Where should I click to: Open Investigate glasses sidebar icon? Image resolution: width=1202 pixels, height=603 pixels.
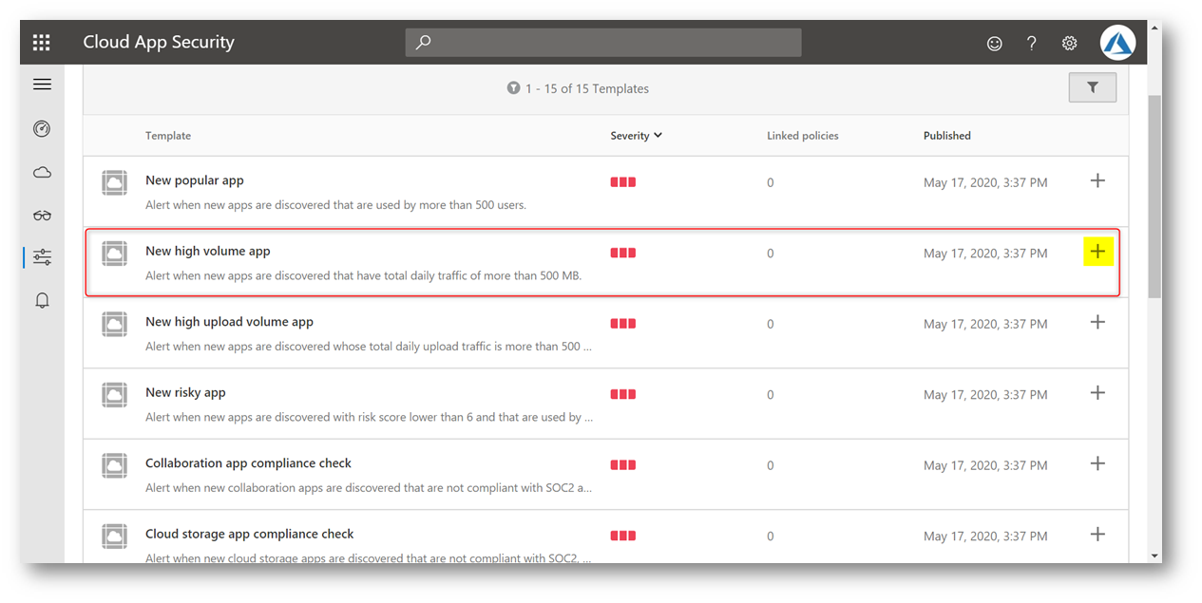[42, 216]
